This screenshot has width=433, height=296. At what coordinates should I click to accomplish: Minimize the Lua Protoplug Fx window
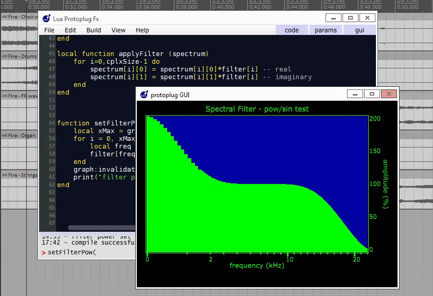click(x=334, y=18)
